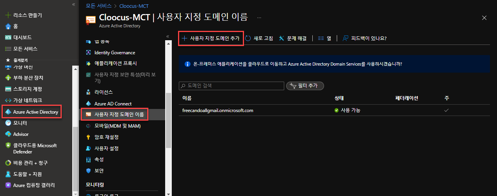Click the 암호 재설정 key icon

click(88, 137)
